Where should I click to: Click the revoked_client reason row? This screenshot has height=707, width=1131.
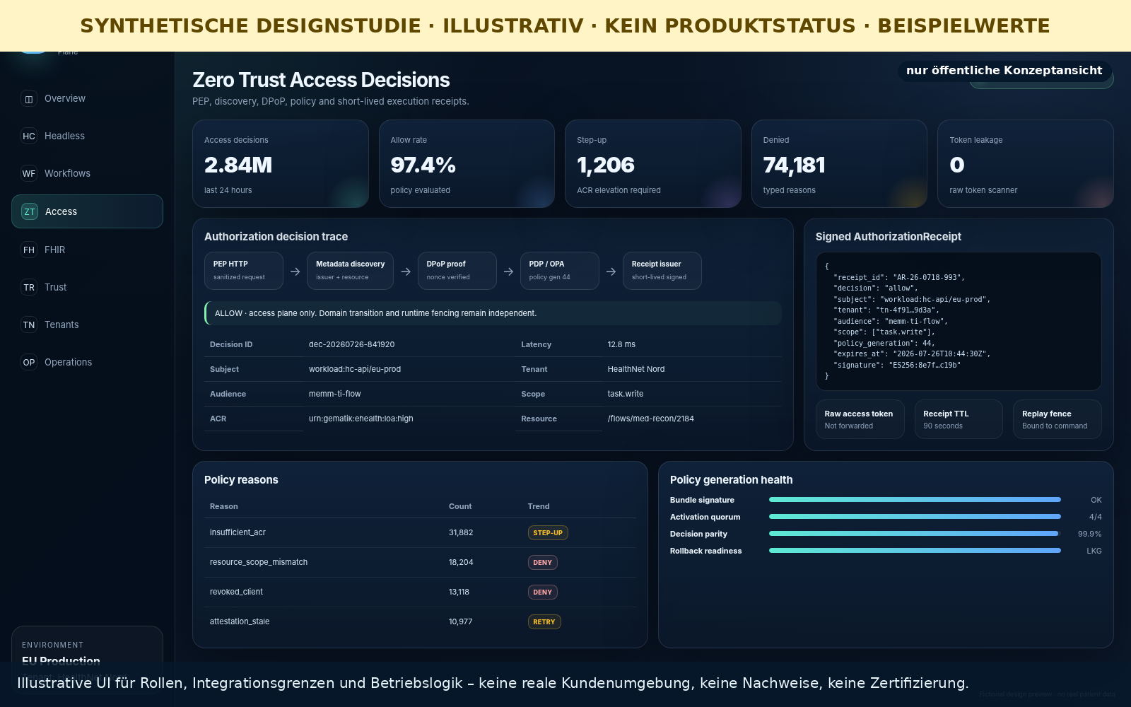pos(420,592)
